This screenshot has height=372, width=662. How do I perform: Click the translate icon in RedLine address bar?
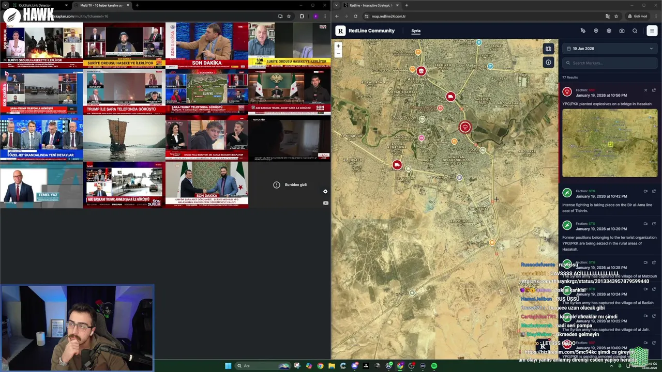[x=608, y=16]
